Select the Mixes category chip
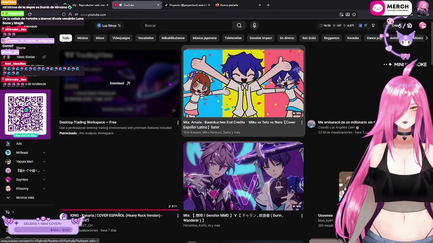Image resolution: width=433 pixels, height=243 pixels. pyautogui.click(x=100, y=38)
